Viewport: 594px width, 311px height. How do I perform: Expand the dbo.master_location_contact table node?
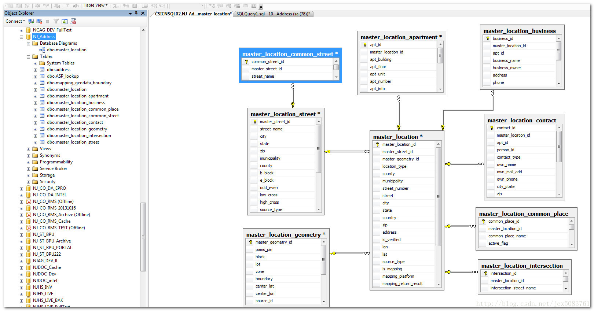pyautogui.click(x=35, y=123)
